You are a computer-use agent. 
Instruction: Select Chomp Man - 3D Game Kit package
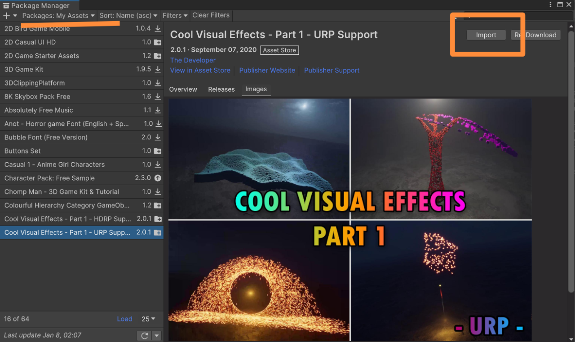tap(82, 191)
